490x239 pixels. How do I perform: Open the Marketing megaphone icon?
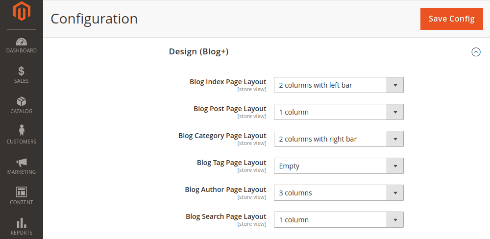21,163
